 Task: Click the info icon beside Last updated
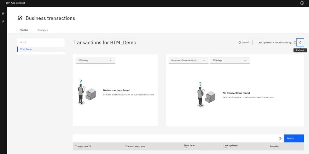click(295, 42)
